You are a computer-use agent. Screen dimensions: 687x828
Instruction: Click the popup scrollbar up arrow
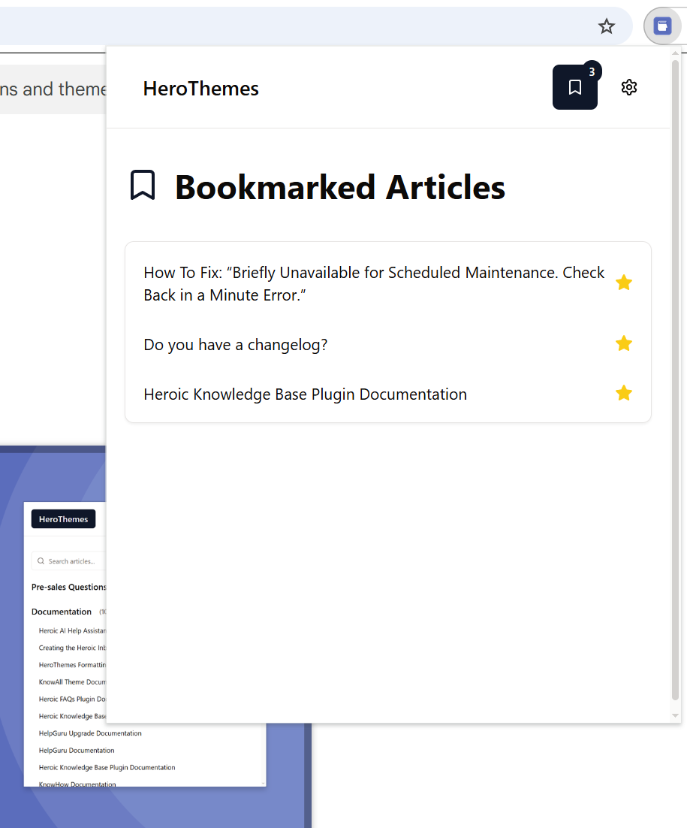[676, 53]
